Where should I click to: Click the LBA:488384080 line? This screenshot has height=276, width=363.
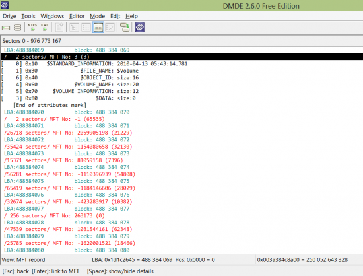[x=67, y=250]
